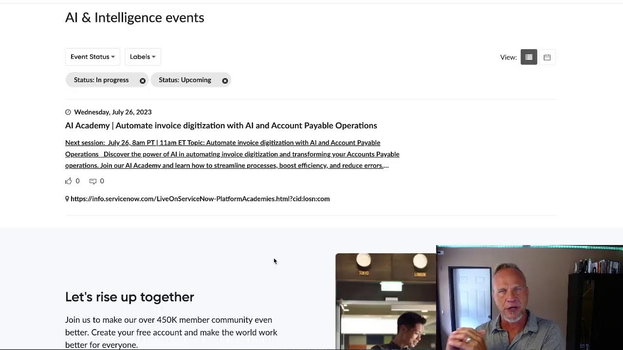Open the Event Status dropdown
Viewport: 623px width, 350px height.
pyautogui.click(x=92, y=57)
